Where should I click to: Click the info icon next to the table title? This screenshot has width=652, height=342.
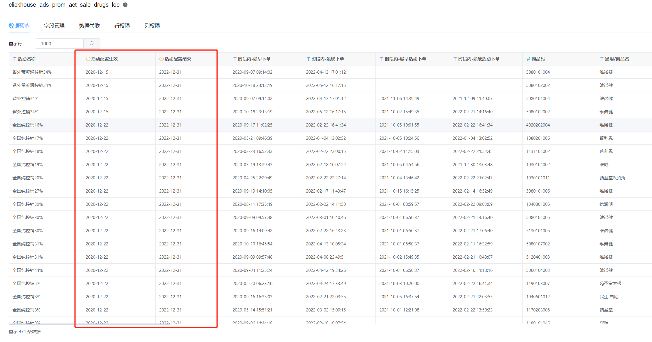click(125, 4)
